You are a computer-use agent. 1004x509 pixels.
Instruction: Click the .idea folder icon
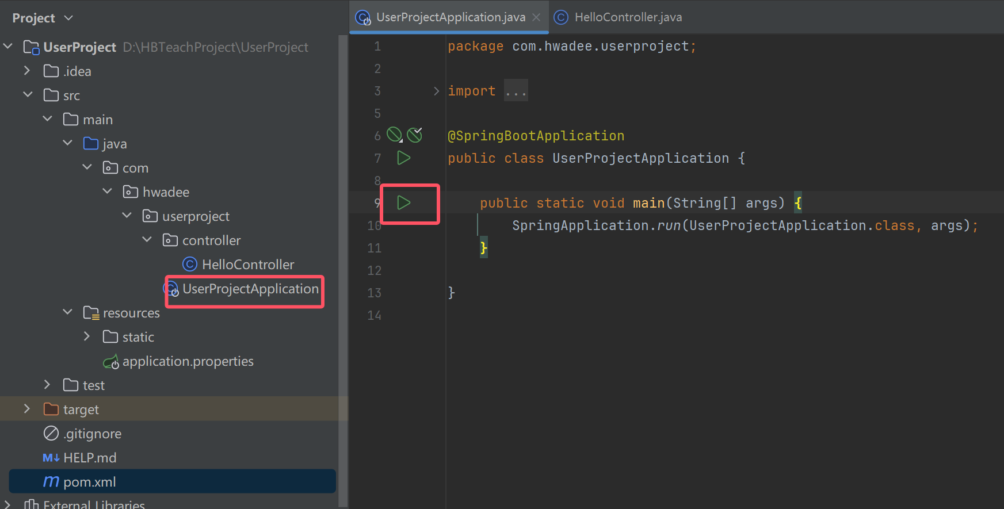click(x=51, y=71)
